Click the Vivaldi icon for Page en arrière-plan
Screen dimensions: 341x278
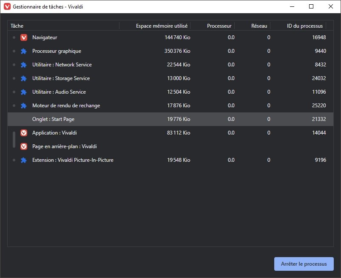[x=24, y=146]
